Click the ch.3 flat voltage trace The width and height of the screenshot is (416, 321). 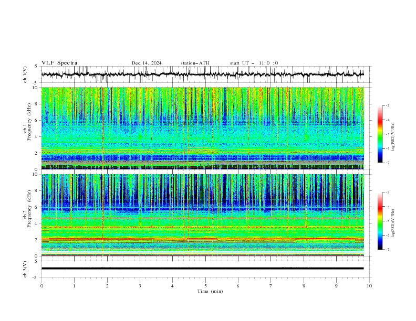202,269
